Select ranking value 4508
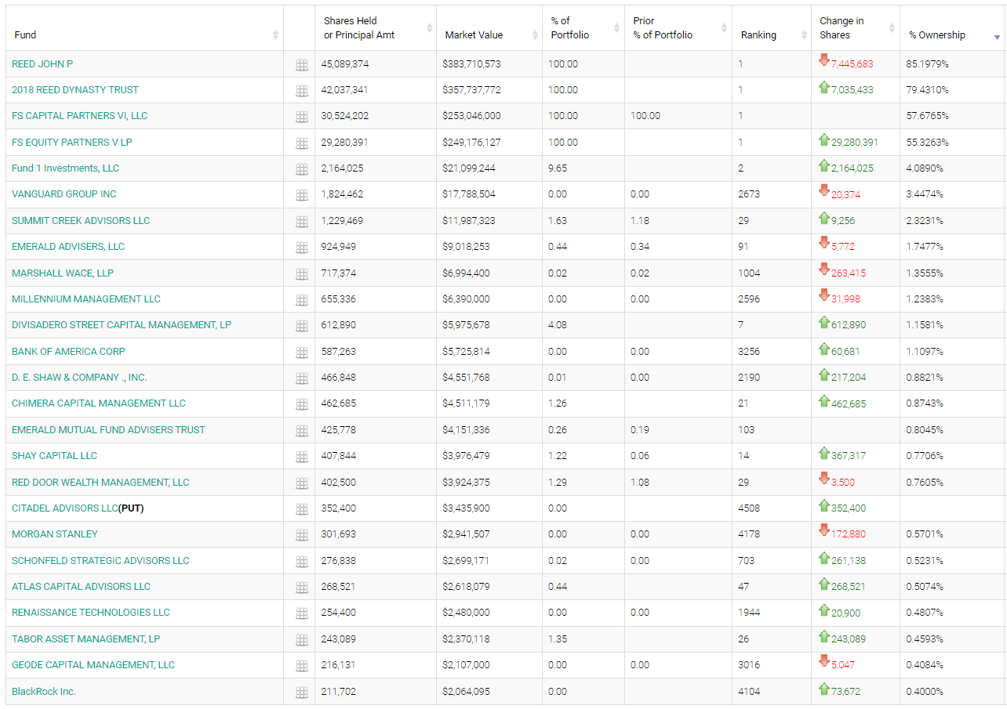The height and width of the screenshot is (709, 1007). 749,508
